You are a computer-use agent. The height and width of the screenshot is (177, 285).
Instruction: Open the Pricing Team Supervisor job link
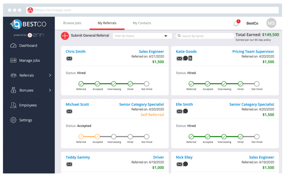[253, 51]
